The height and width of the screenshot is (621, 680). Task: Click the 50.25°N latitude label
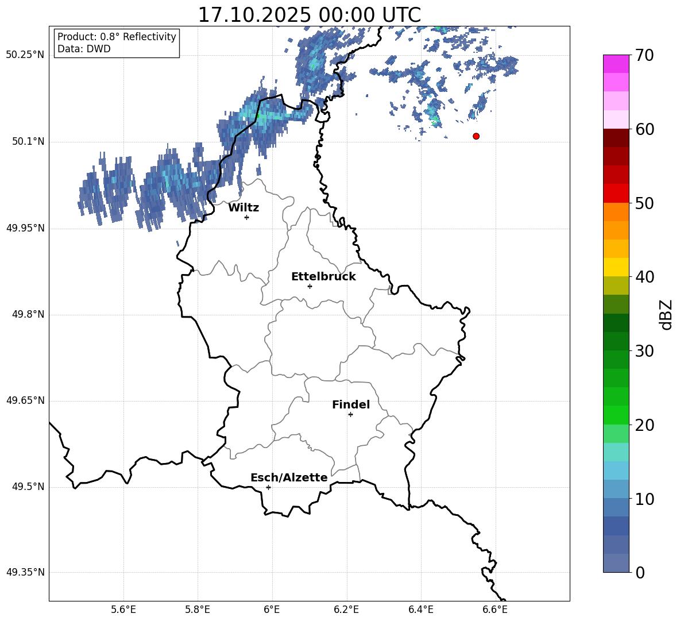25,55
